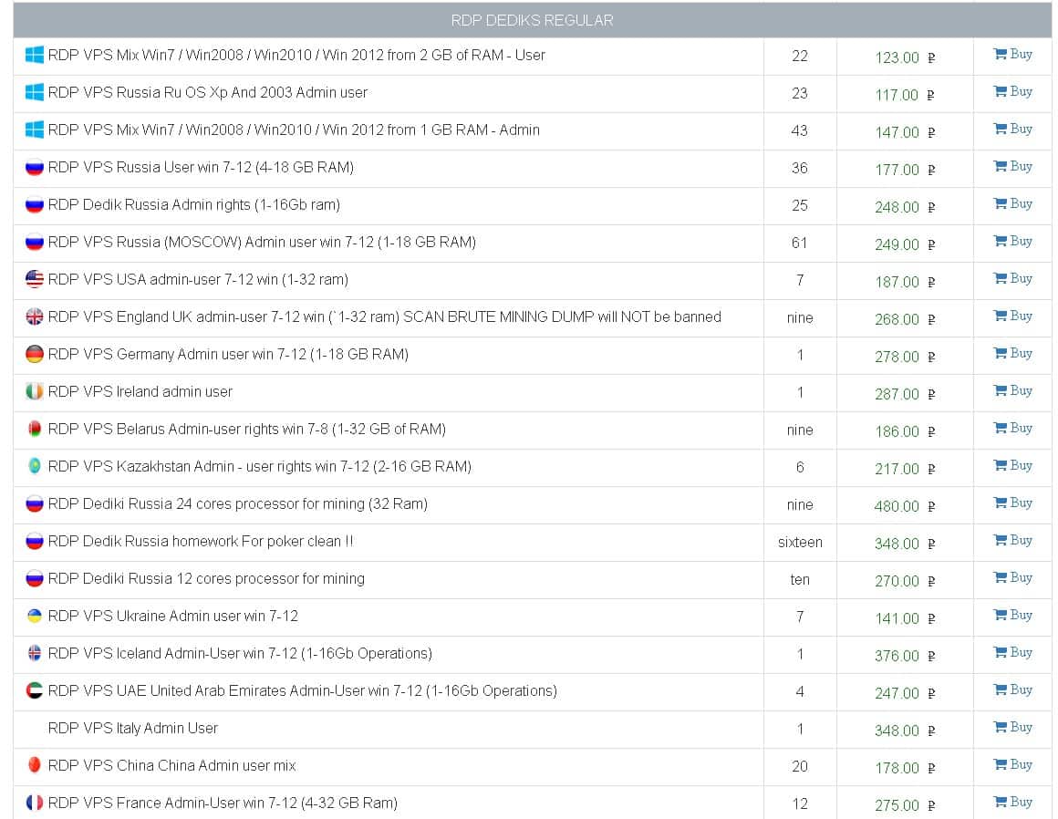Click the UAE flag icon
1058x819 pixels.
pos(35,690)
